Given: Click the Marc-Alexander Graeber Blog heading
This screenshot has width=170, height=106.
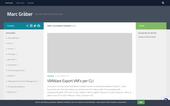Looking at the screenshot, I should (x=61, y=26).
